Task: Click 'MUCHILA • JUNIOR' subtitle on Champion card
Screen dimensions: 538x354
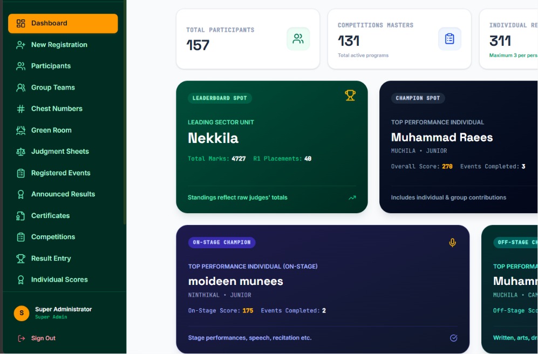Action: 419,151
